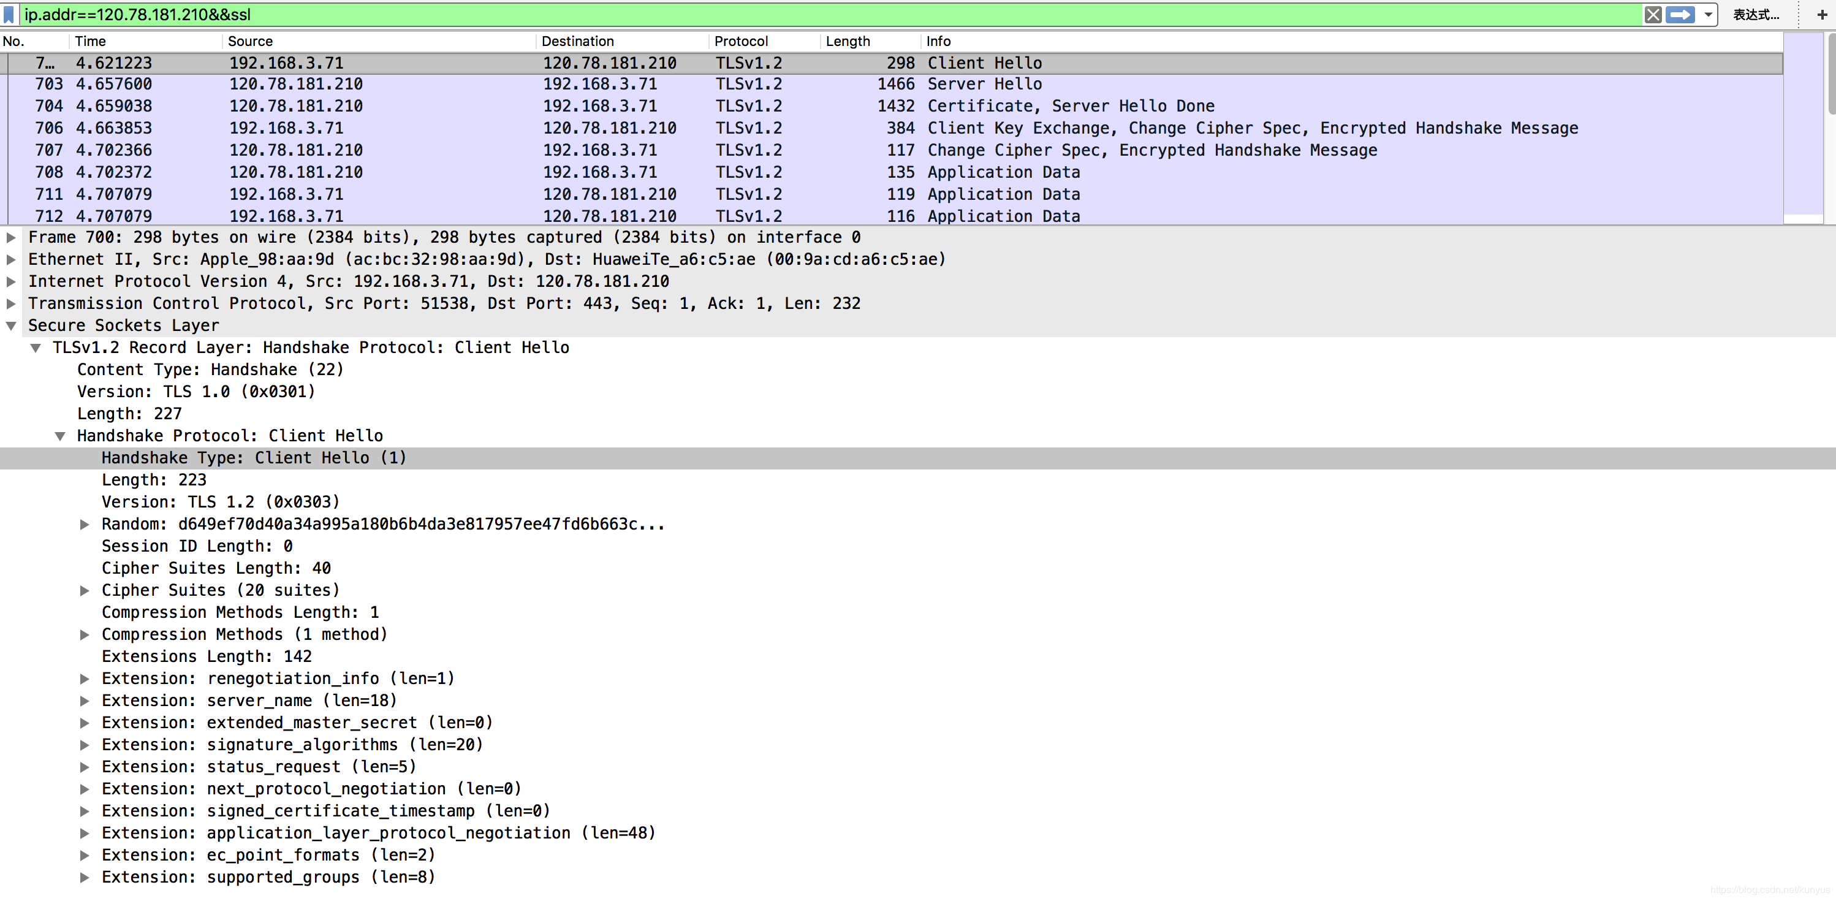Clear the display filter with X icon

(x=1653, y=14)
